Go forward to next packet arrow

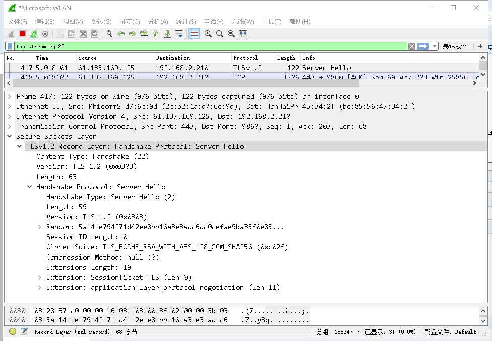[133, 34]
